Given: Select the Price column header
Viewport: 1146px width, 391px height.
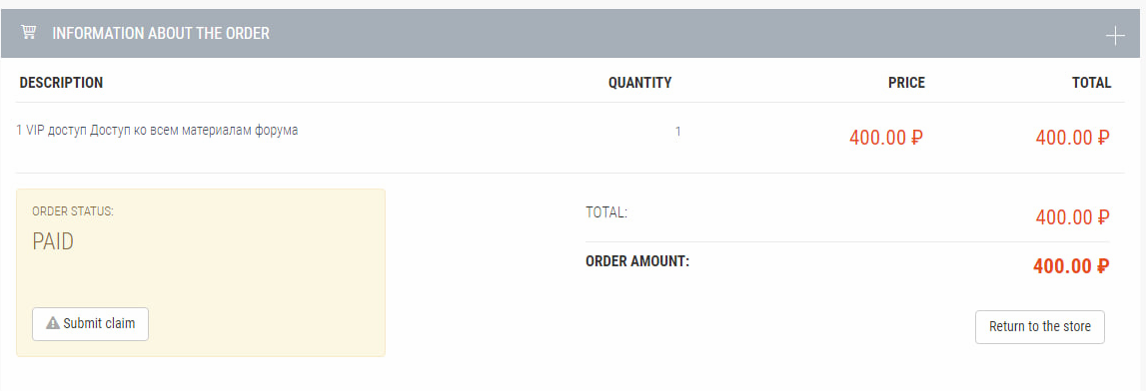Looking at the screenshot, I should click(x=907, y=83).
